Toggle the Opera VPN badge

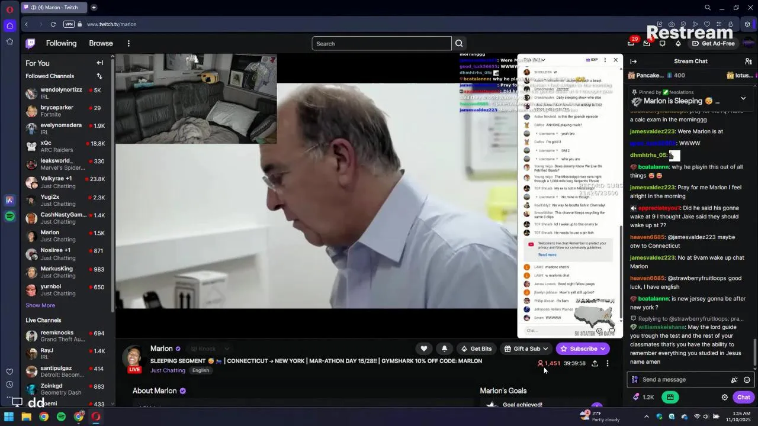(x=69, y=24)
